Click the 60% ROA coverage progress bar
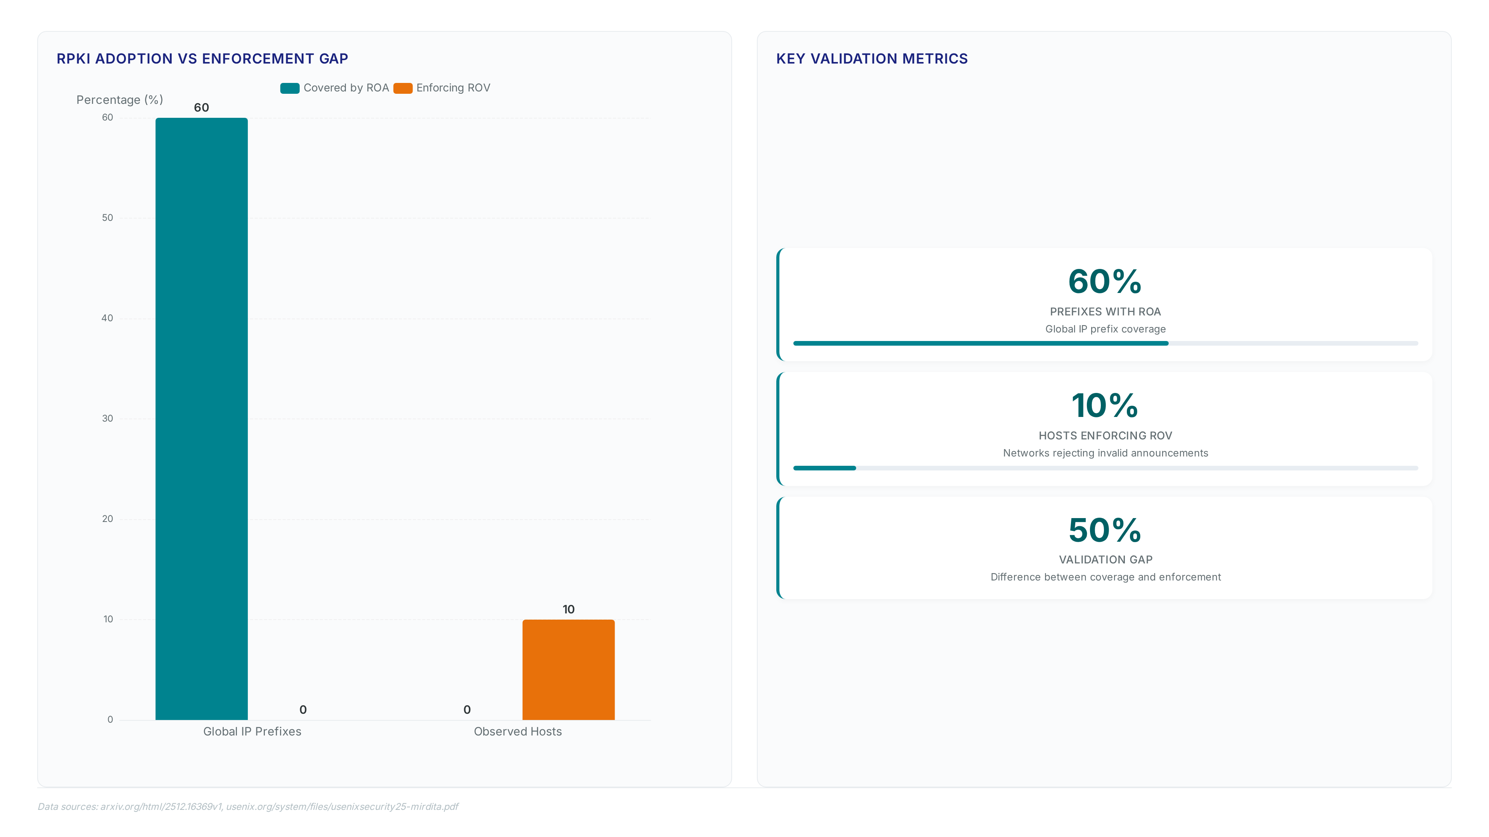Screen dimensions: 1489x837 (x=1106, y=343)
